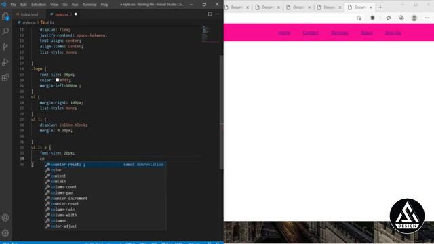Open browser profile avatar

click(414, 18)
